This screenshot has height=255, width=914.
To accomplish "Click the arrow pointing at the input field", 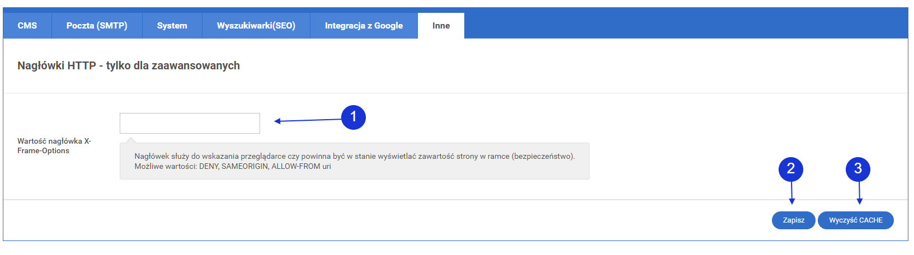I will pos(308,120).
